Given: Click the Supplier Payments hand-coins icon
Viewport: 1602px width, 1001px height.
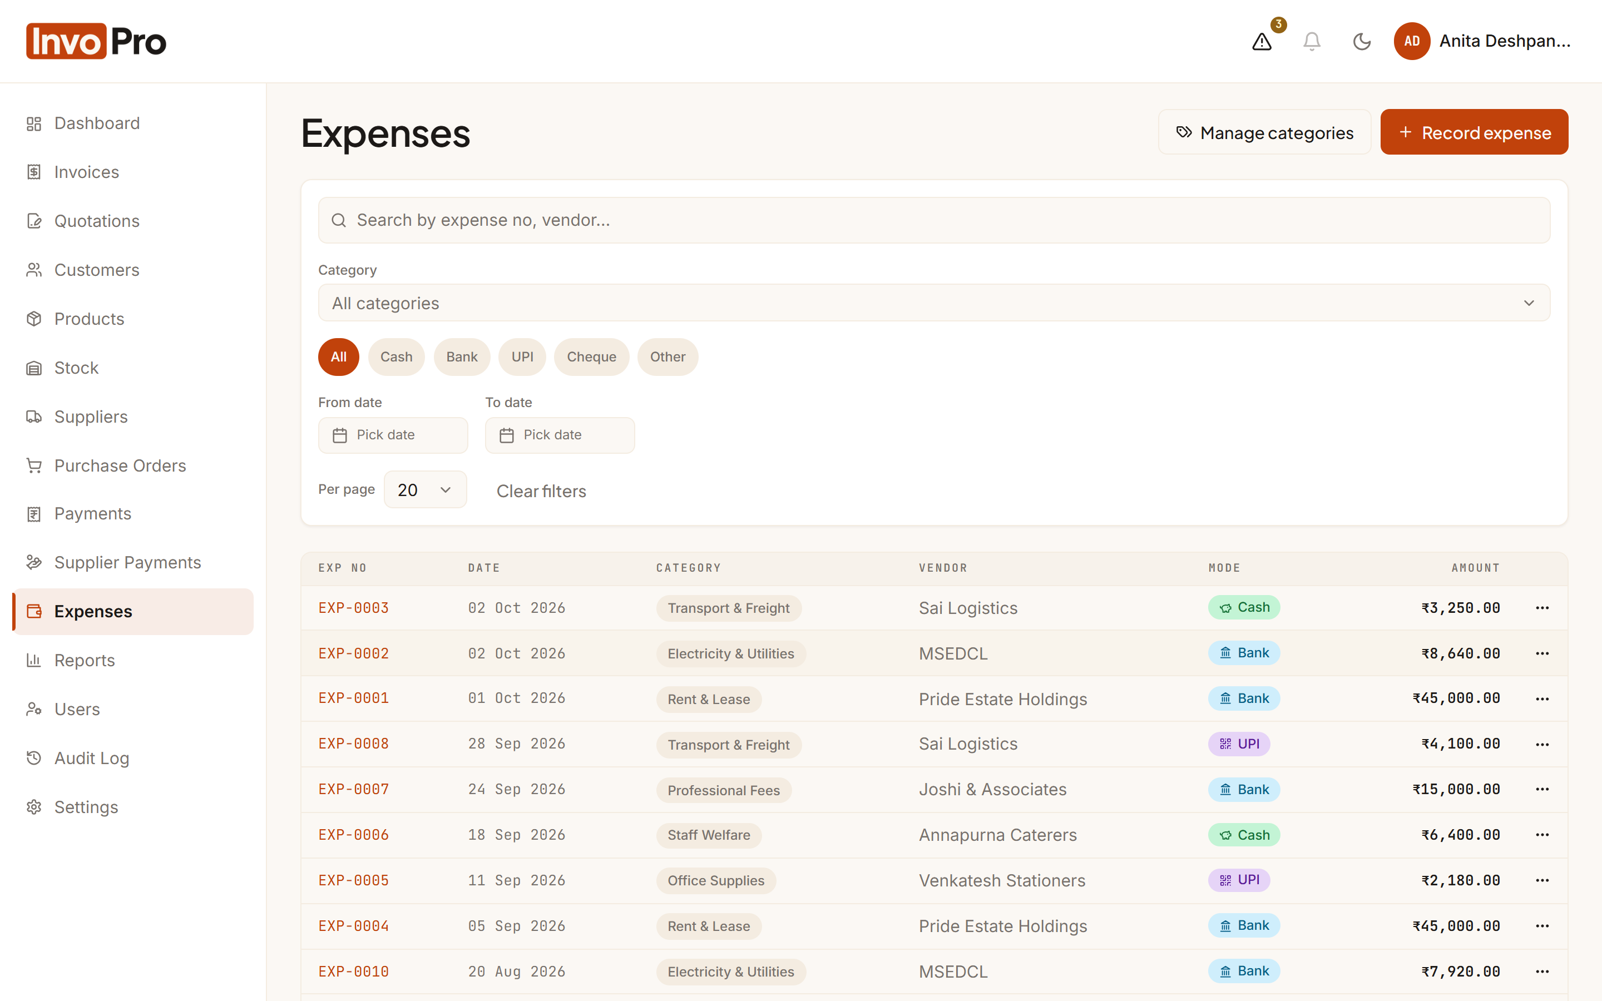Looking at the screenshot, I should (x=34, y=562).
